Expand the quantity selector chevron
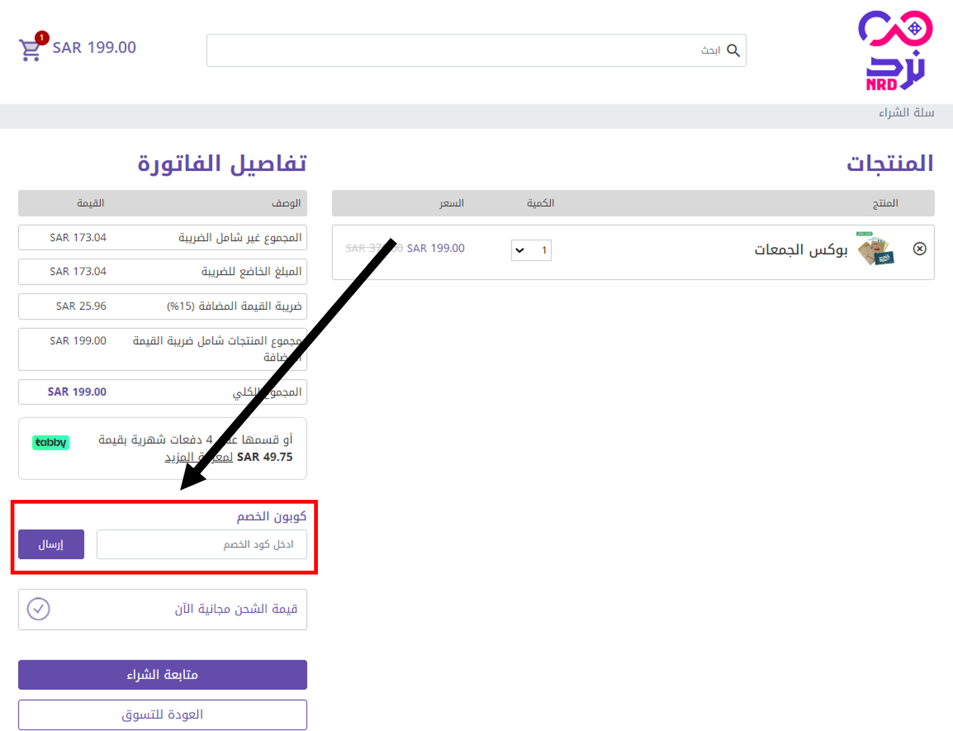Viewport: 953px width, 731px height. tap(519, 250)
